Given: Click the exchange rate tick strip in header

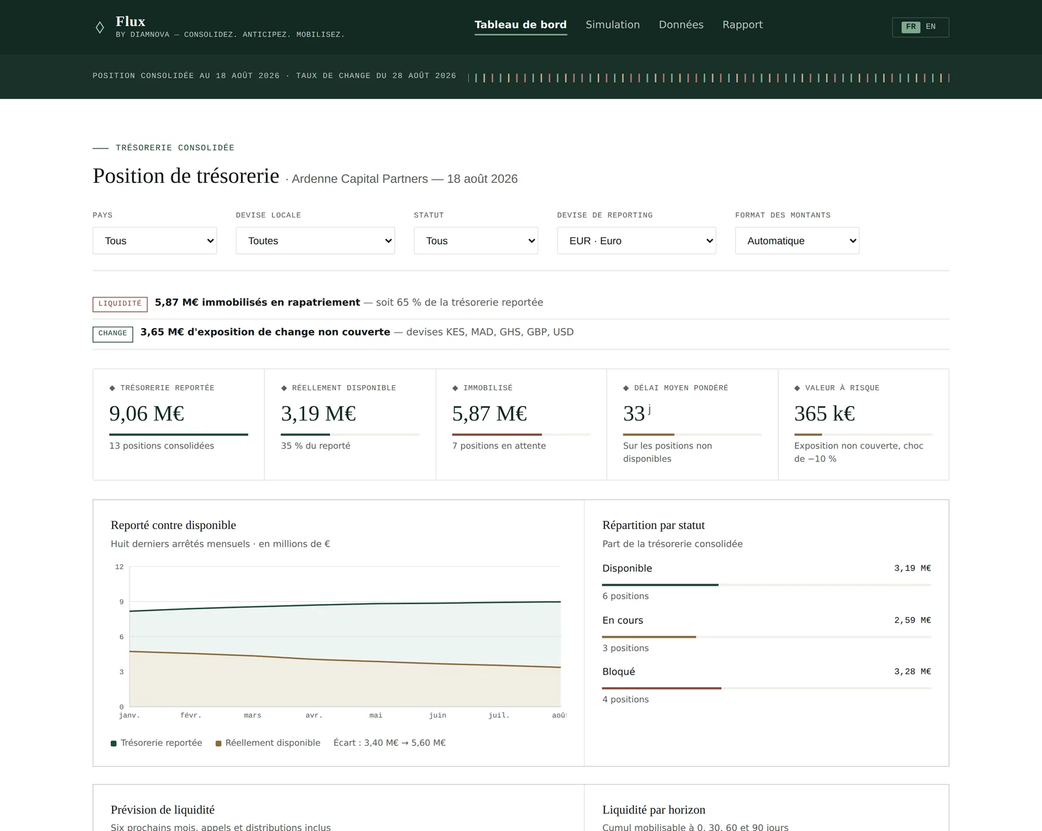Looking at the screenshot, I should (x=709, y=77).
